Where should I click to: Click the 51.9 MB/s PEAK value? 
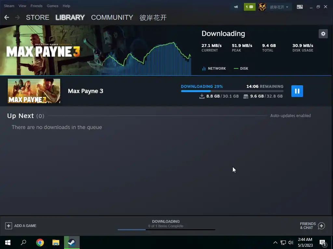click(x=242, y=45)
